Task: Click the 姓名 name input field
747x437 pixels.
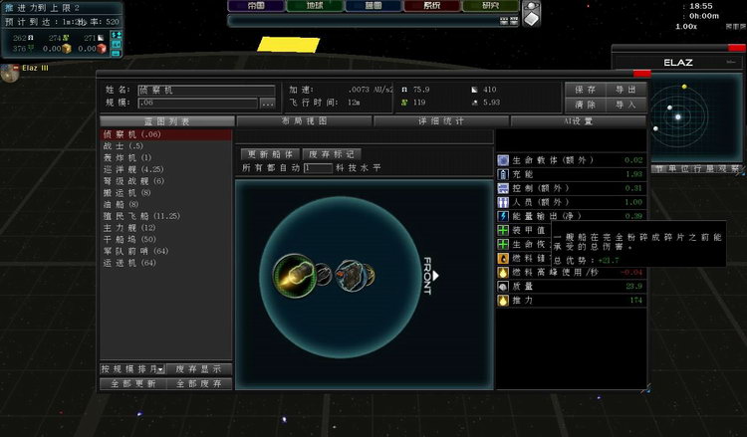Action: (x=206, y=90)
